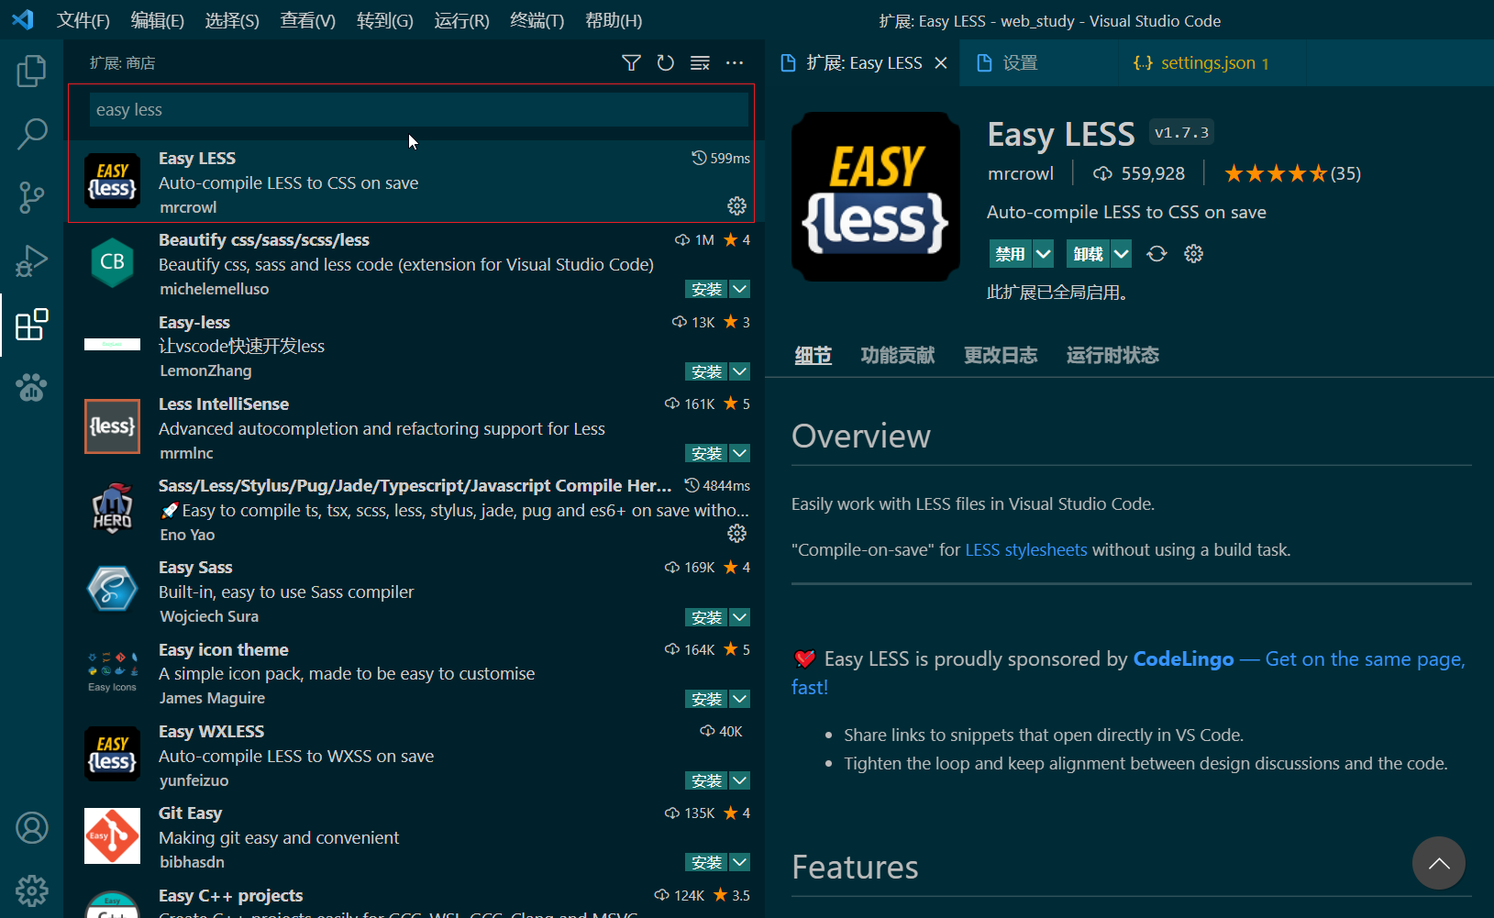Image resolution: width=1494 pixels, height=918 pixels.
Task: Click the 禁用 disable button
Action: pos(1011,254)
